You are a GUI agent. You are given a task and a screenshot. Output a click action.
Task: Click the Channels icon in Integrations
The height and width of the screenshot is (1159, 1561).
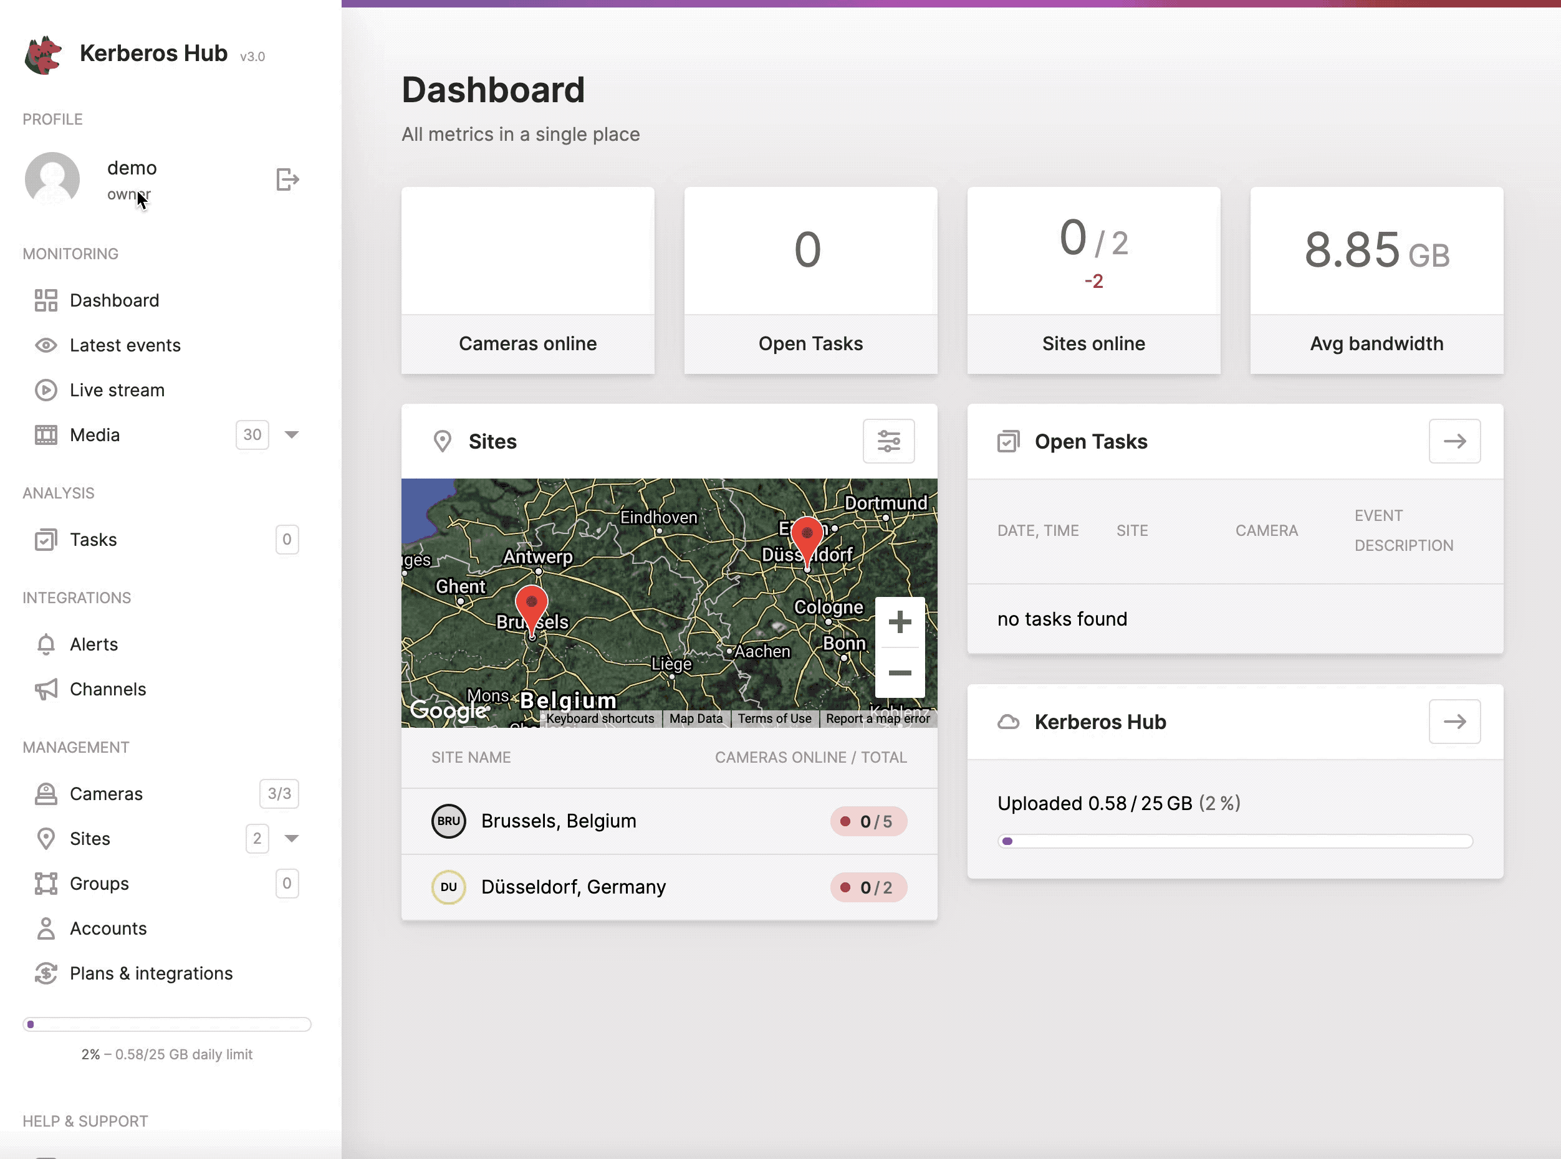(45, 688)
